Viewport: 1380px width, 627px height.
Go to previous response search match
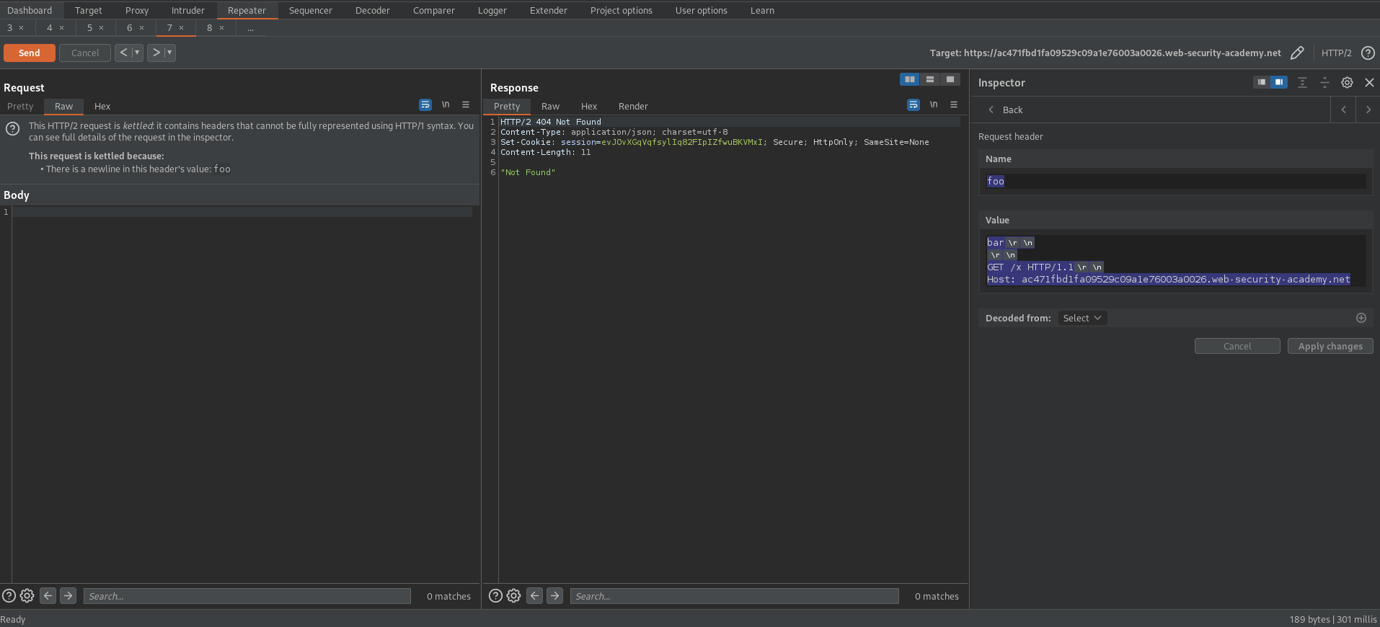pos(535,595)
